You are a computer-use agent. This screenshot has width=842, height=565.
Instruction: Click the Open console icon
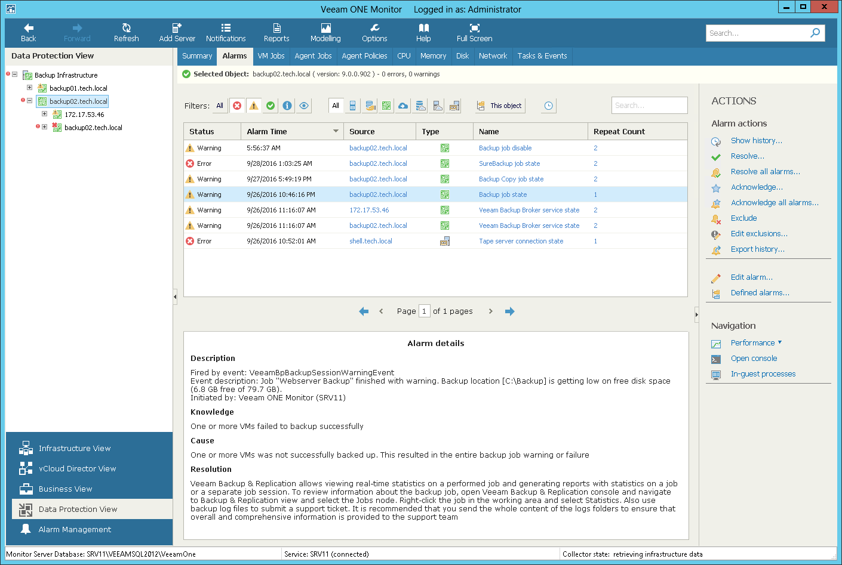(716, 359)
